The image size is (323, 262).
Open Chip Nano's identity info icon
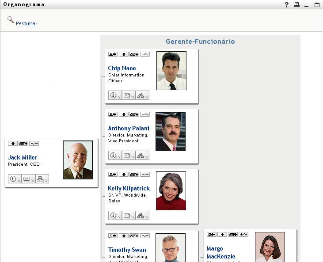click(x=115, y=95)
